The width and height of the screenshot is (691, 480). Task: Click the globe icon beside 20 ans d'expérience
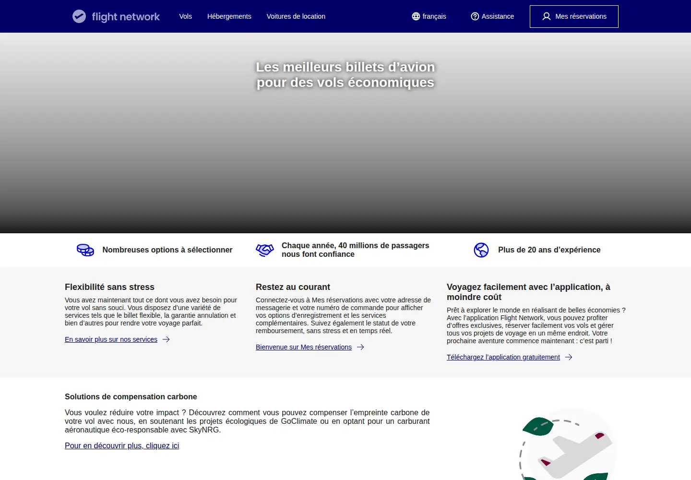pyautogui.click(x=481, y=250)
